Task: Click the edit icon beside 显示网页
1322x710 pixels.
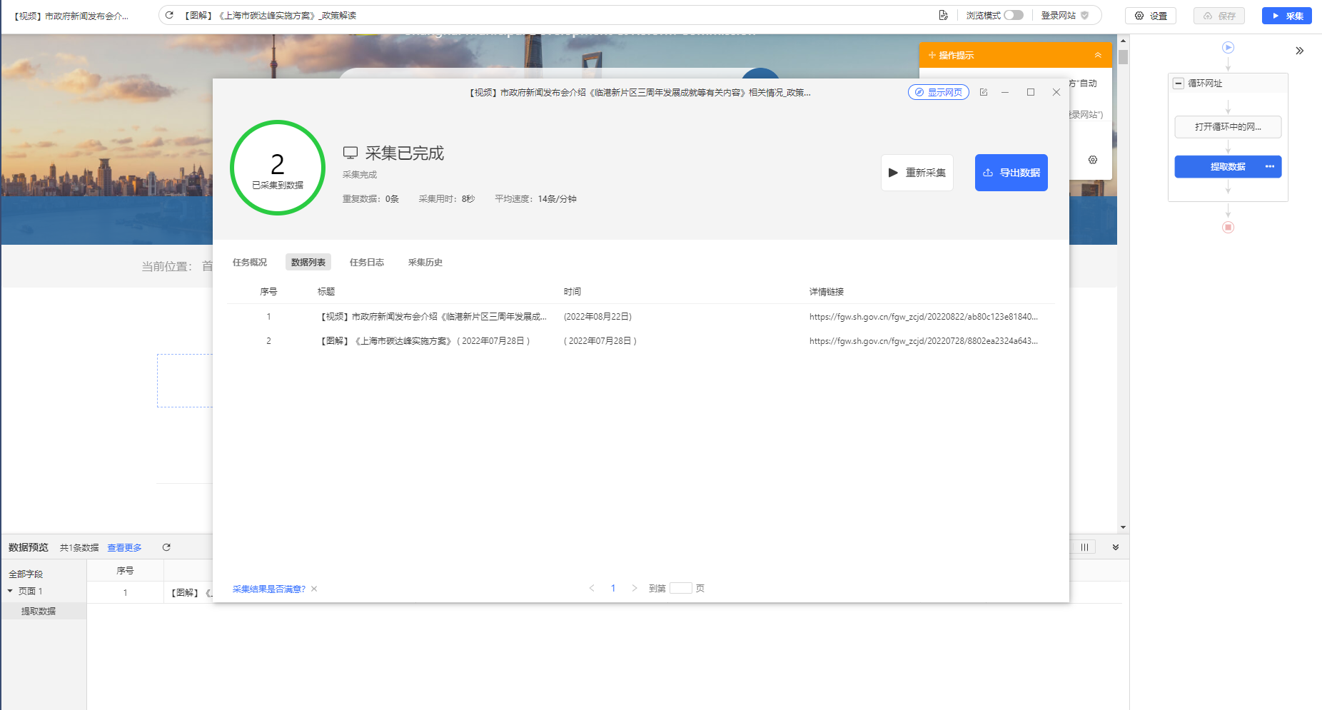Action: (x=984, y=92)
